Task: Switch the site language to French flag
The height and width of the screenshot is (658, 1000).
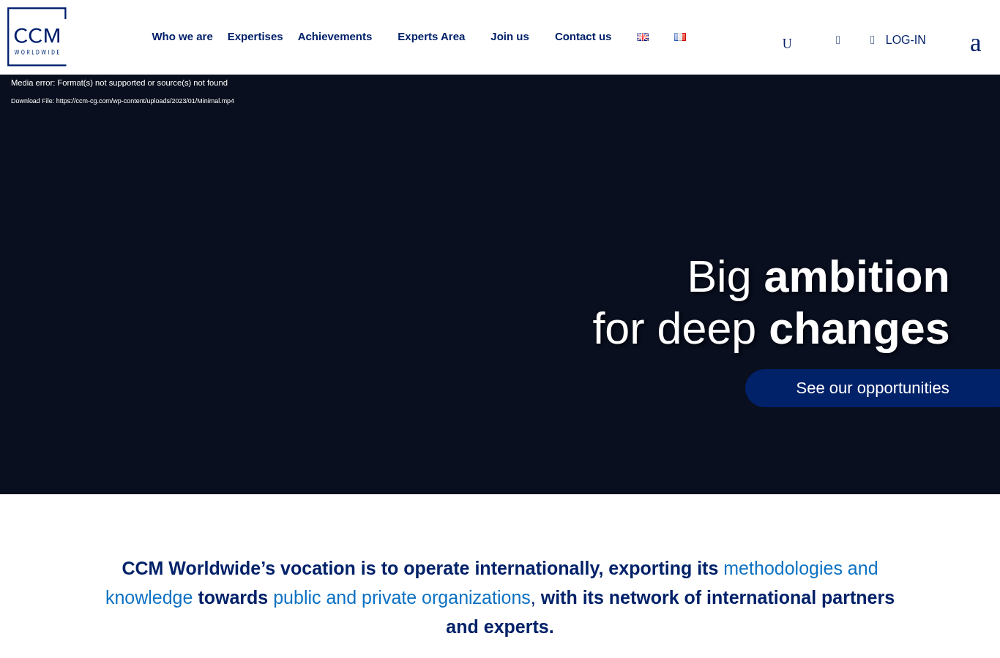Action: (x=680, y=37)
